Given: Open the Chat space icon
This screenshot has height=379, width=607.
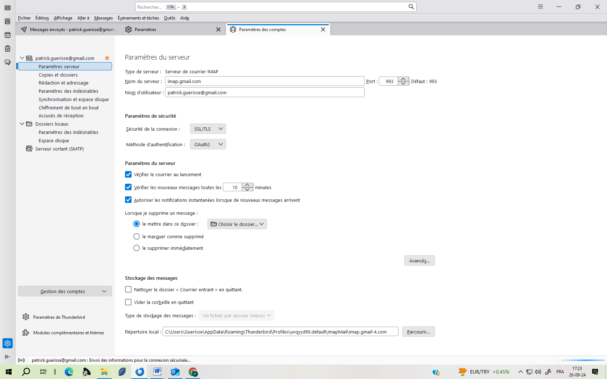Looking at the screenshot, I should point(8,62).
